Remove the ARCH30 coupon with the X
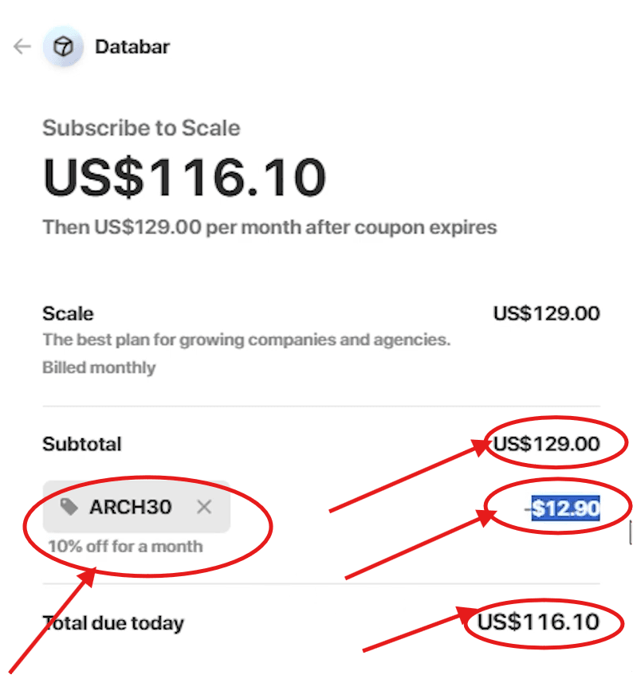Image resolution: width=633 pixels, height=675 pixels. click(x=204, y=507)
